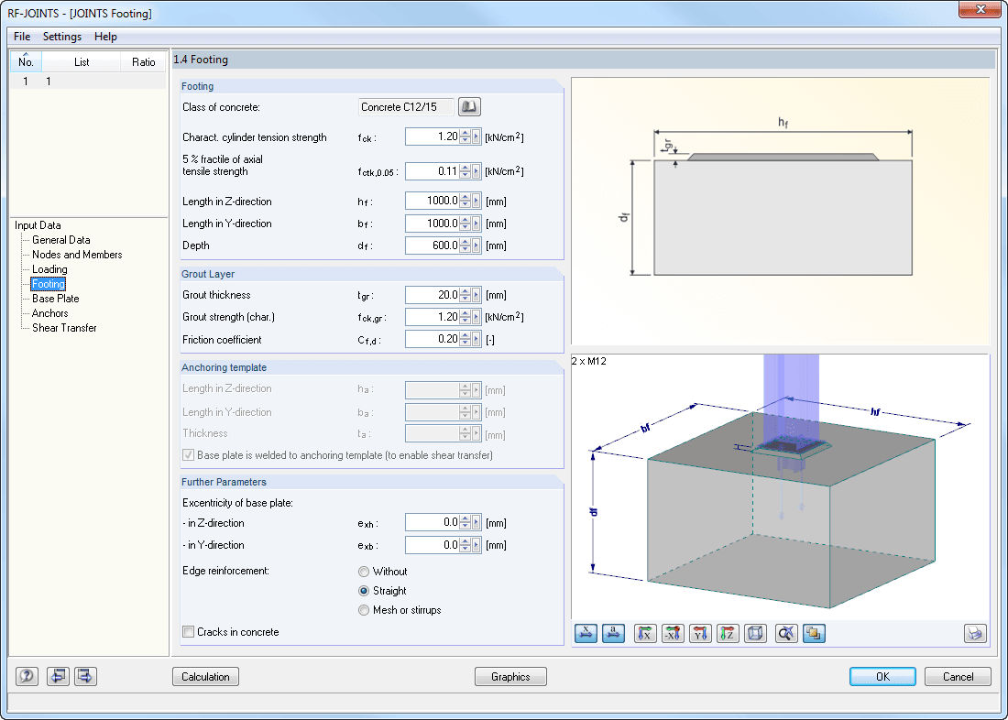
Task: Click the print graphic icon
Action: [x=975, y=633]
